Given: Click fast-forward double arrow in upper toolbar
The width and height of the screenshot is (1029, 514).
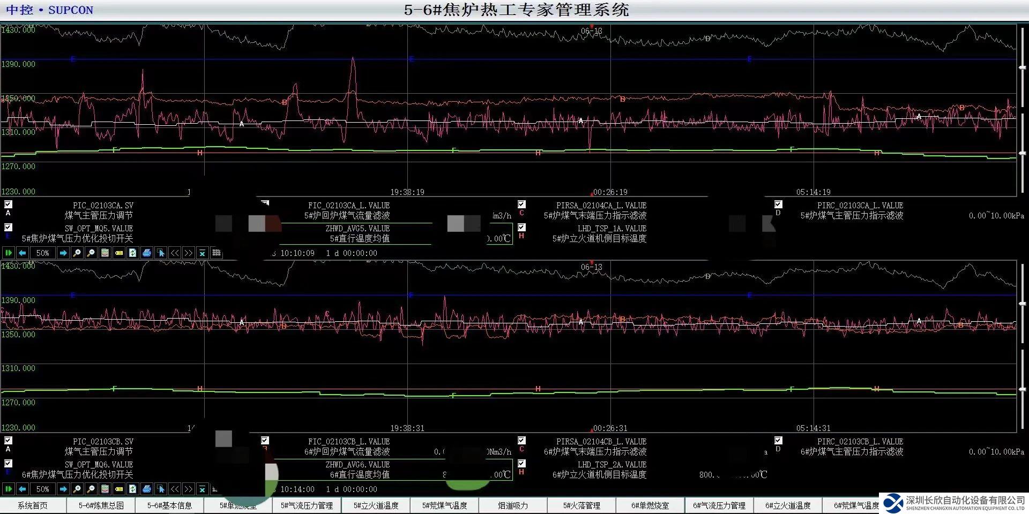Looking at the screenshot, I should point(189,253).
